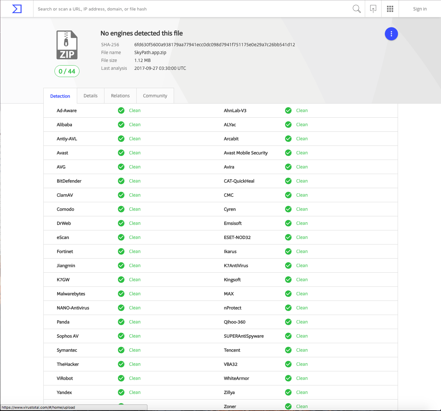
Task: Click the last analysis date 2017-09-27
Action: [x=160, y=68]
